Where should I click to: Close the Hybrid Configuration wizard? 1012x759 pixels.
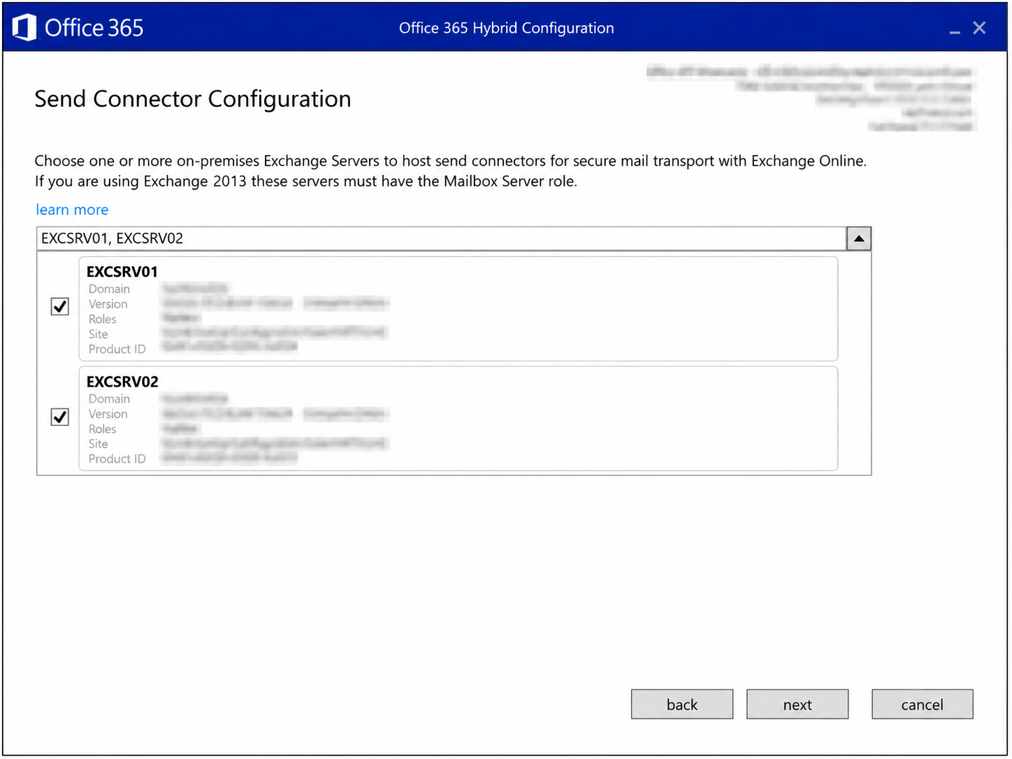(x=979, y=28)
